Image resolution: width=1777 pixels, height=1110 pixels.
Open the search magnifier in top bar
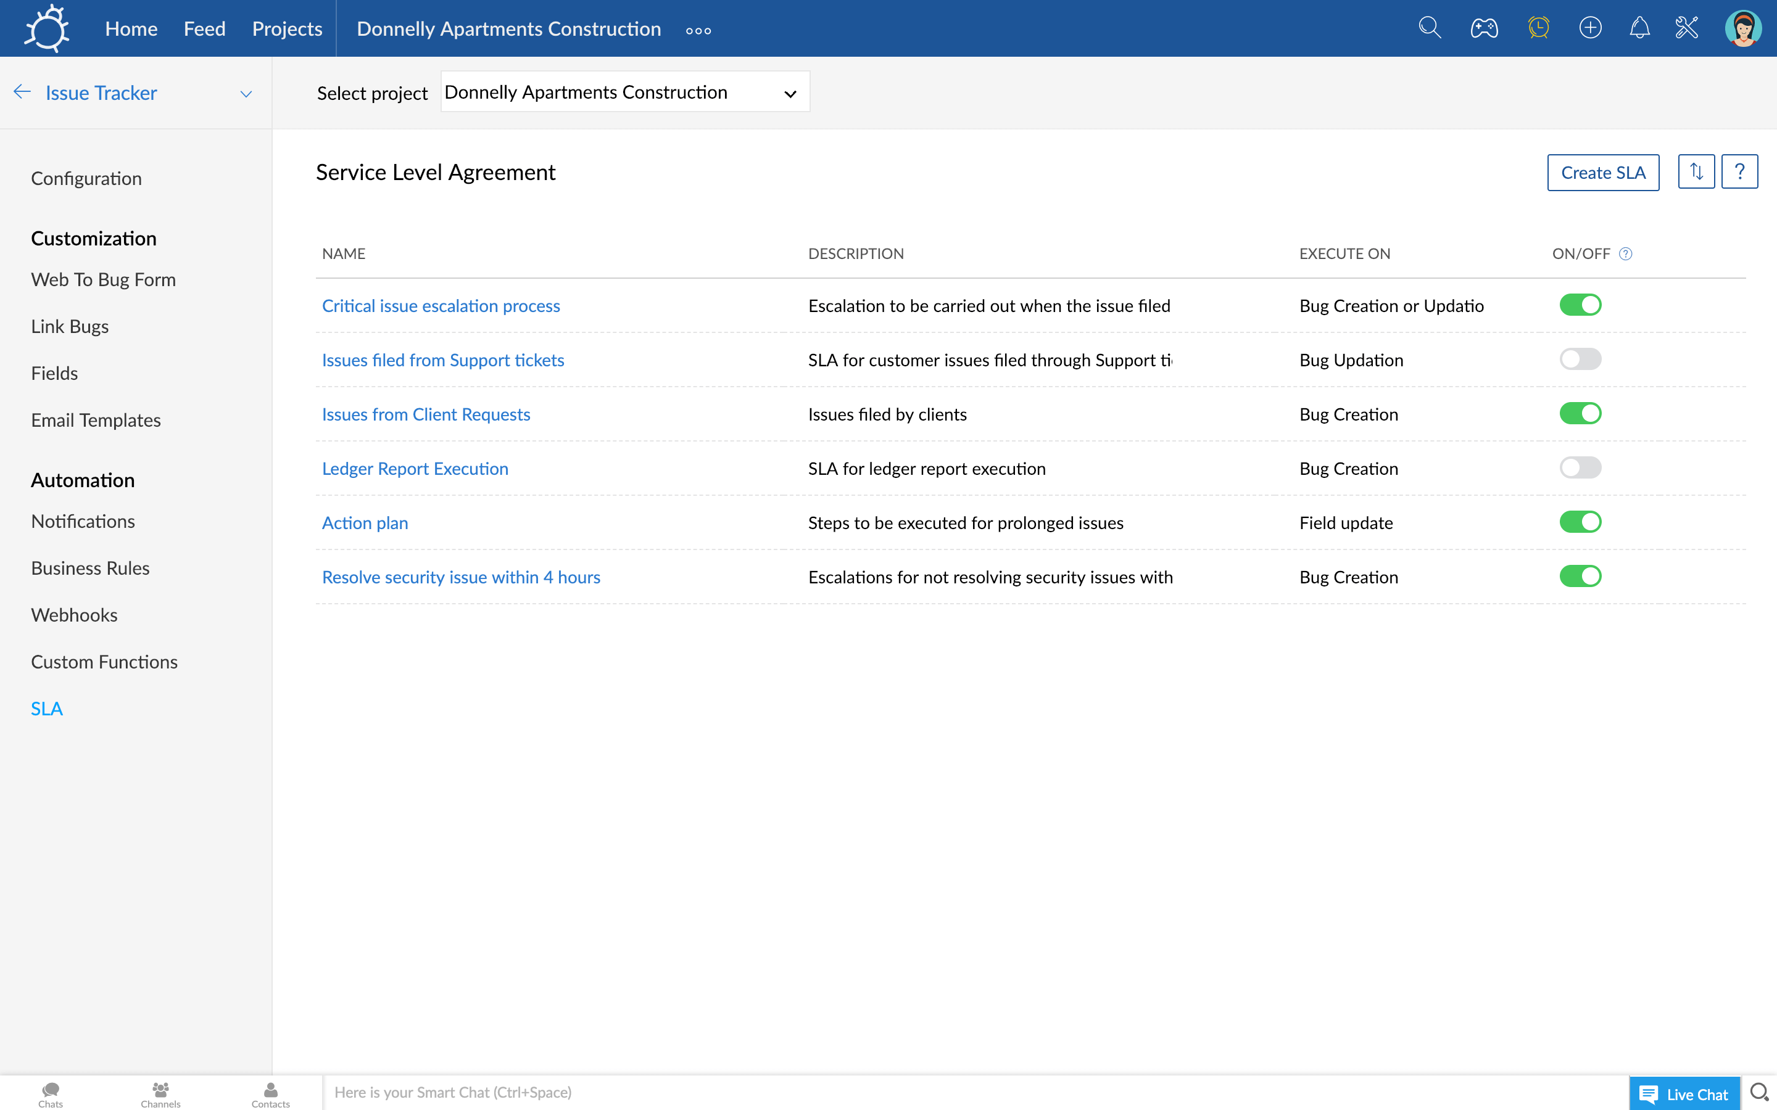click(1429, 28)
